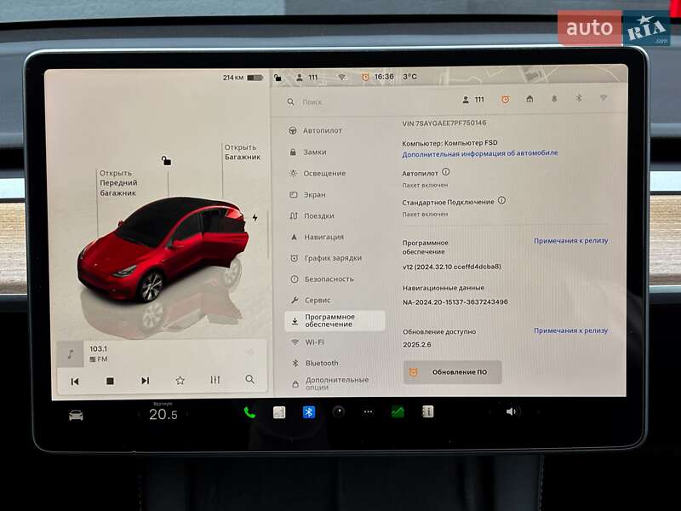
Task: Open the Стандартное Подключение info tooltip
Action: tap(501, 200)
